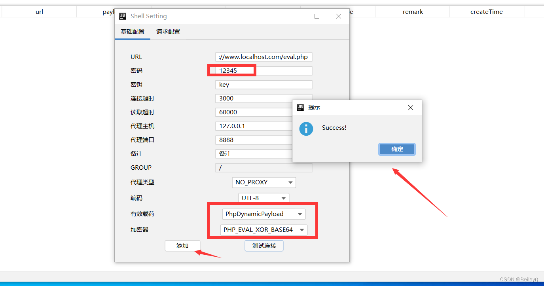544x286 pixels.
Task: Click the 代理主机 field showing 127.0.0.1
Action: click(254, 126)
